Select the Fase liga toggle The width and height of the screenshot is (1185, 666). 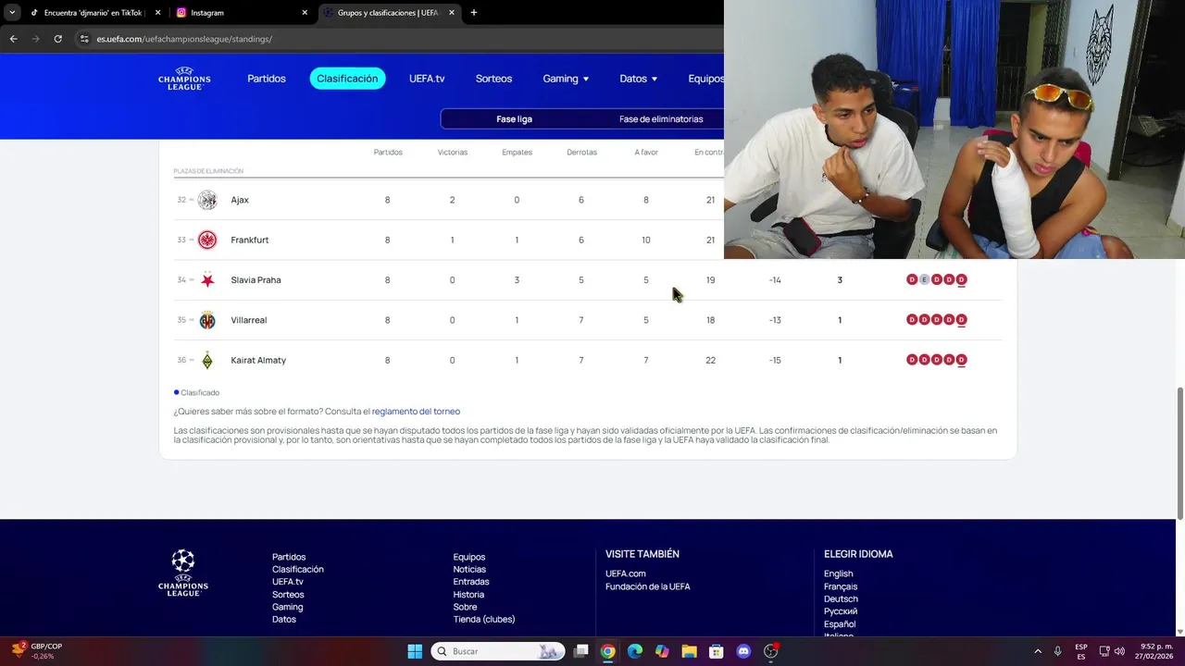[x=514, y=118]
